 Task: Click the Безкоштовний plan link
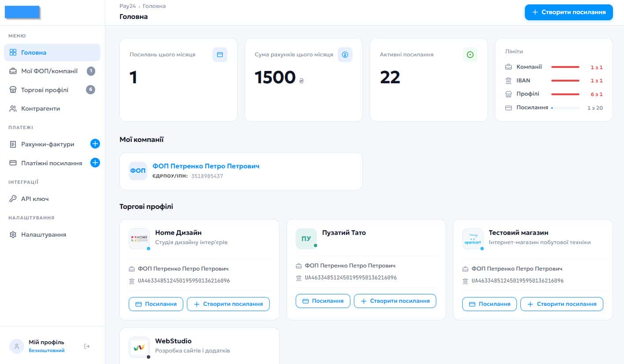(47, 351)
